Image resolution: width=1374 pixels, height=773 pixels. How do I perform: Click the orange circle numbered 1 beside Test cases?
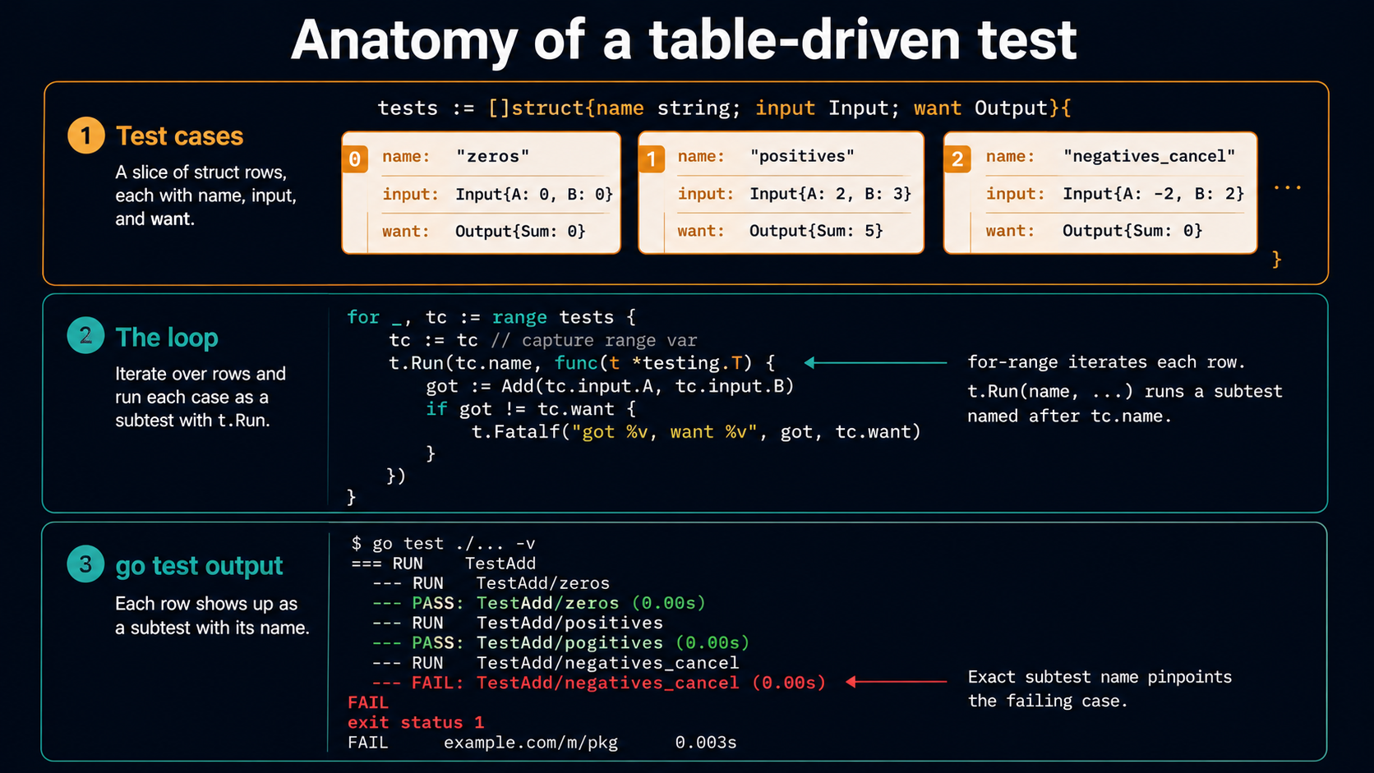tap(85, 136)
